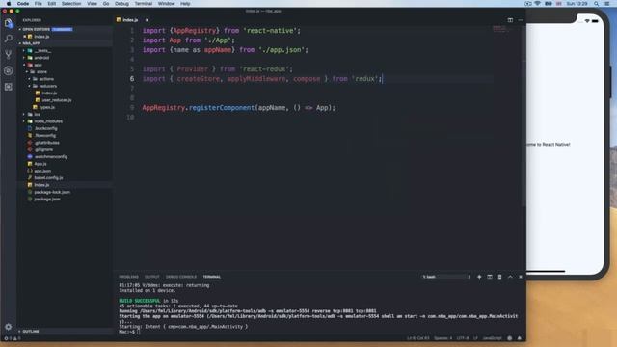Click the UTF-8 encoding in status bar

coord(463,338)
